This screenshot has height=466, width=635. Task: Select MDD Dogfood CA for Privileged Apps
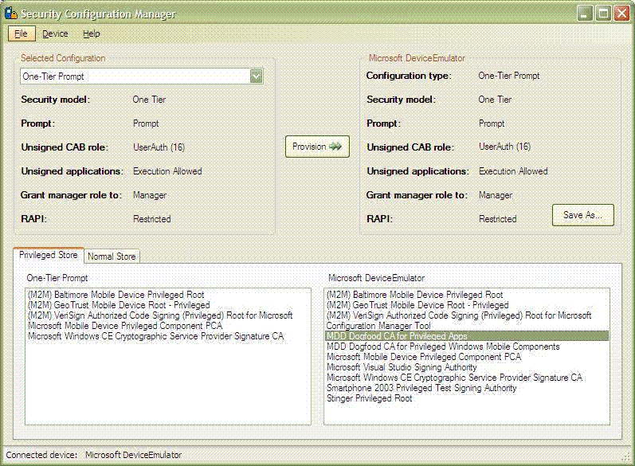click(x=467, y=336)
